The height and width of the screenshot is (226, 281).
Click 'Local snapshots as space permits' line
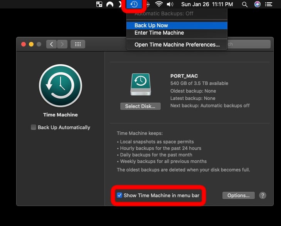coord(157,142)
